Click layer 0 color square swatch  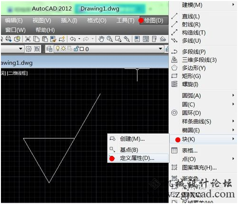[x=82, y=49]
